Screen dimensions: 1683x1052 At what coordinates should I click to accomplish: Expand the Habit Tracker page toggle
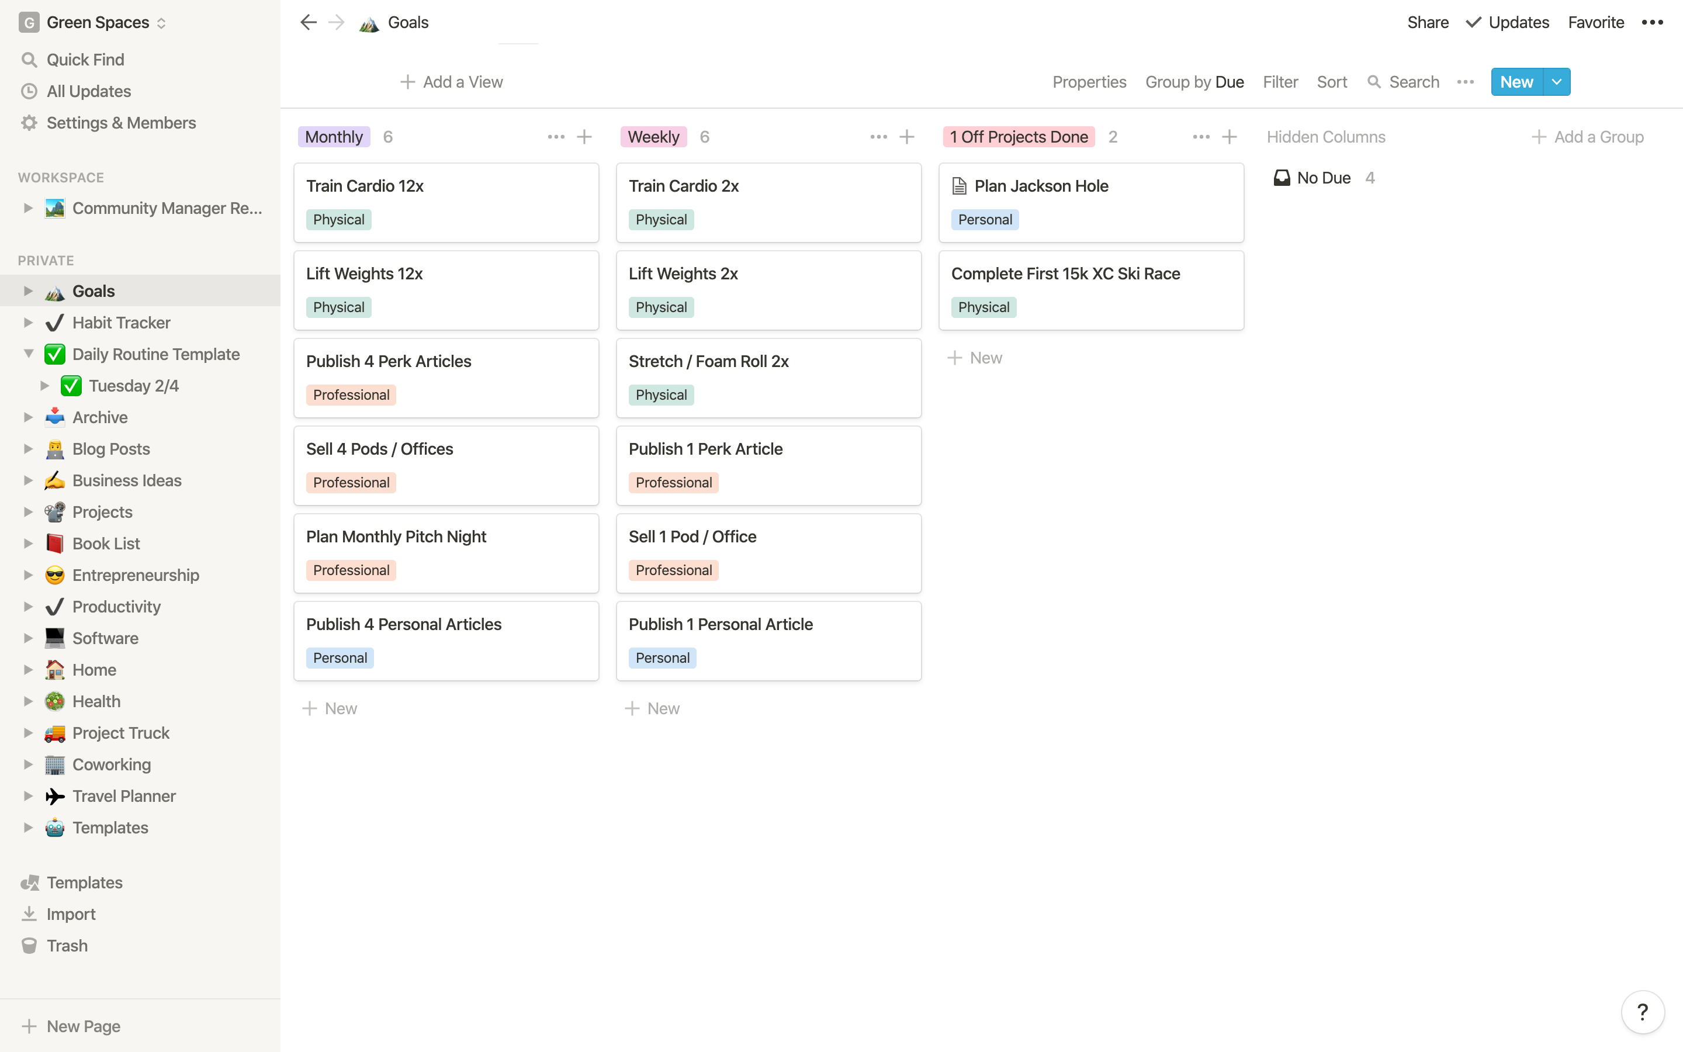[x=29, y=323]
